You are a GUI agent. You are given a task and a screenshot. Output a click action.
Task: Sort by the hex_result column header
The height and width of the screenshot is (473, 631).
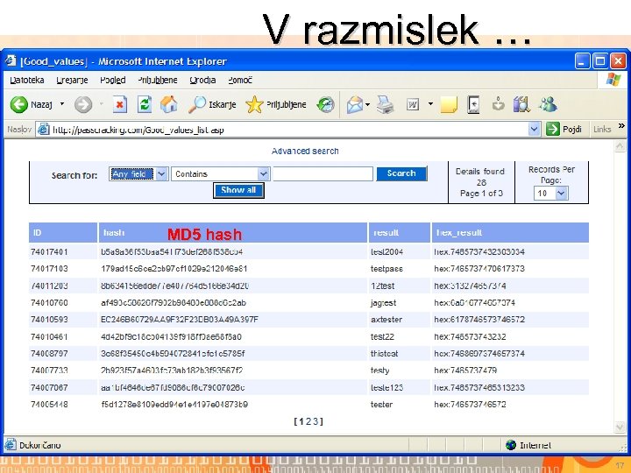click(458, 232)
